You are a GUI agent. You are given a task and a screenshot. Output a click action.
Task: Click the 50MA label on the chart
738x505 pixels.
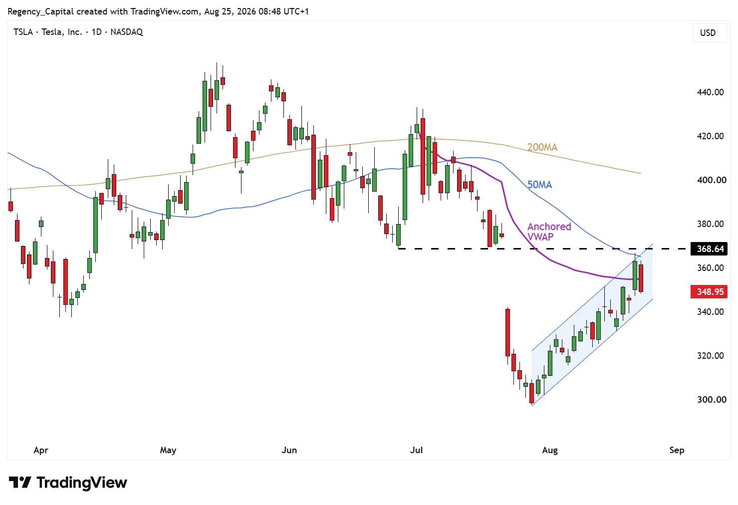[x=539, y=185]
